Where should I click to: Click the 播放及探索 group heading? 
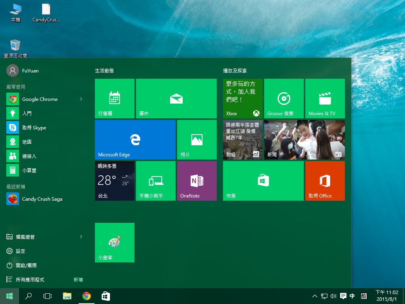pos(235,70)
